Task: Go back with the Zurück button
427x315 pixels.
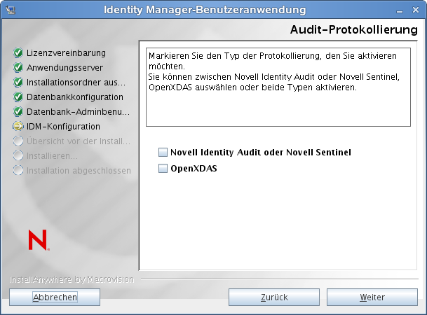Action: click(x=274, y=297)
